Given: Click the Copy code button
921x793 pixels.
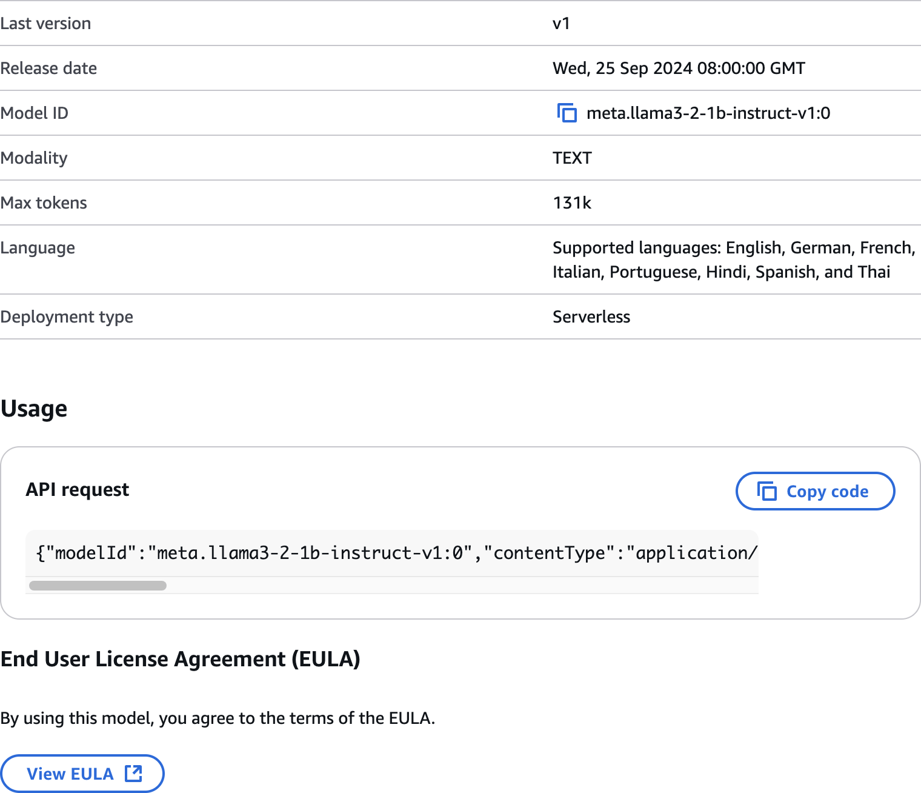Looking at the screenshot, I should tap(815, 491).
